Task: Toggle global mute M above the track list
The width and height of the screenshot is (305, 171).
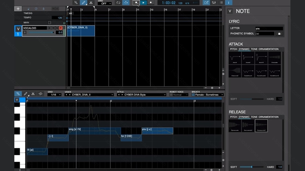Action: tap(53, 9)
